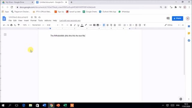Image resolution: width=192 pixels, height=108 pixels.
Task: Open the font size 11 dropdown
Action: coord(64,25)
